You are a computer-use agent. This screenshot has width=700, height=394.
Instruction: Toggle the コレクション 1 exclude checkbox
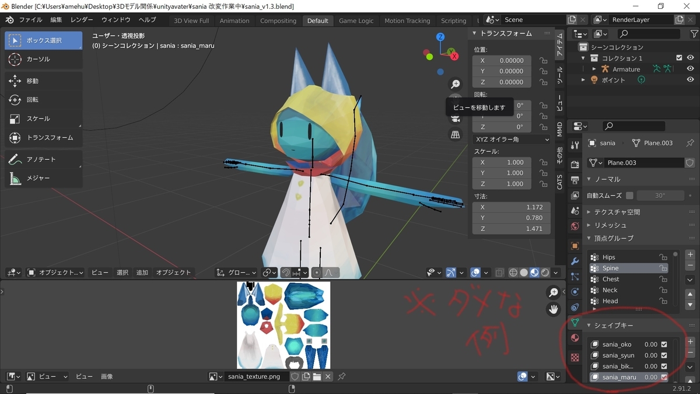click(679, 58)
